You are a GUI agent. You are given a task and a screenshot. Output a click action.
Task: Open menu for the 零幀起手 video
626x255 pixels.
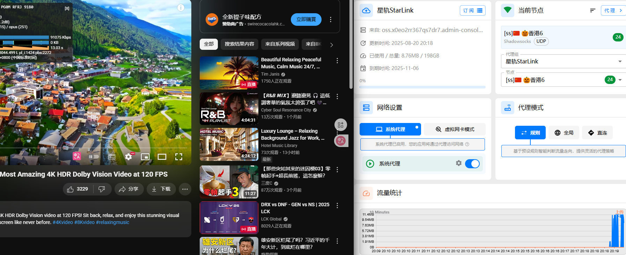pyautogui.click(x=337, y=170)
